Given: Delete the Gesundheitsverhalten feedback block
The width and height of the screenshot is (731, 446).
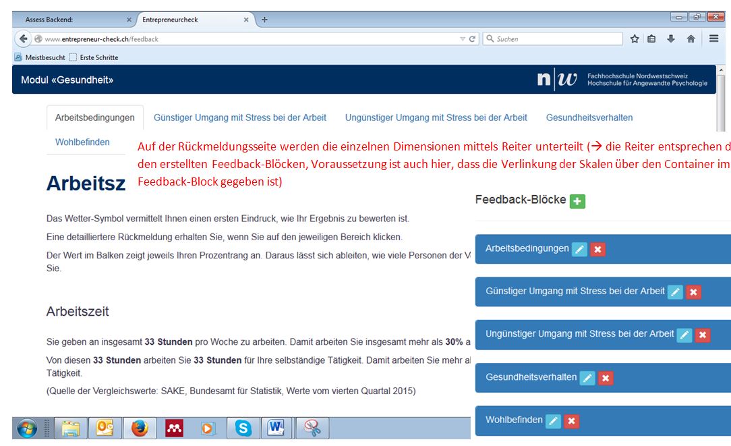Looking at the screenshot, I should [x=606, y=378].
